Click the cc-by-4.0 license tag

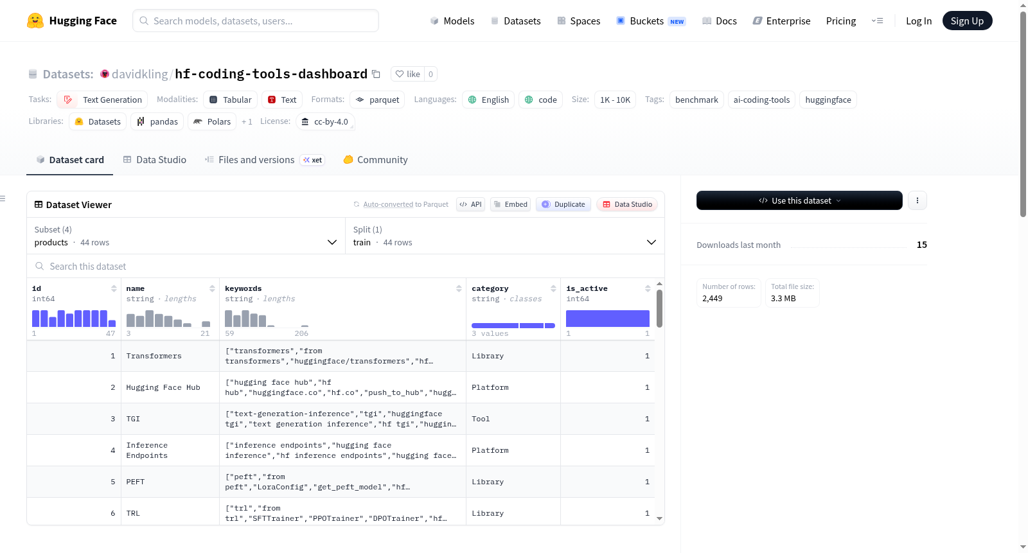325,121
